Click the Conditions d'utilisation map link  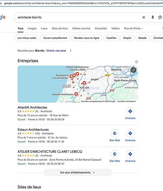127,101
